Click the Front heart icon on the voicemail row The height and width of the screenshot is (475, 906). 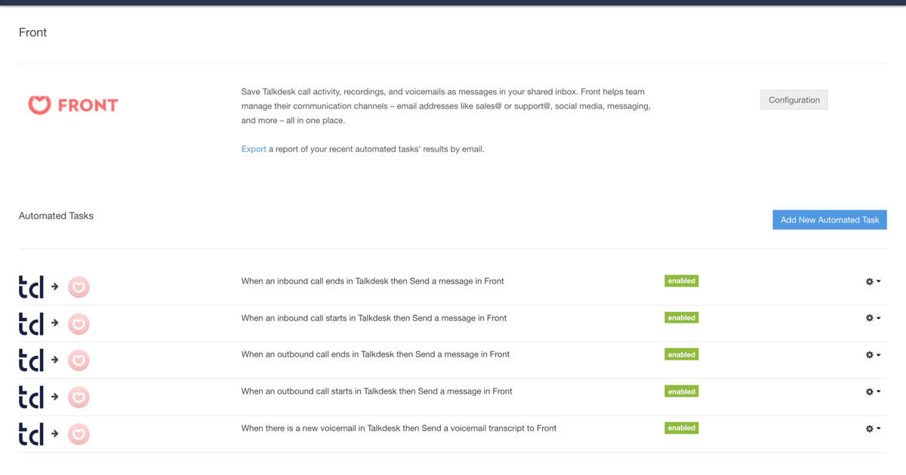[79, 434]
